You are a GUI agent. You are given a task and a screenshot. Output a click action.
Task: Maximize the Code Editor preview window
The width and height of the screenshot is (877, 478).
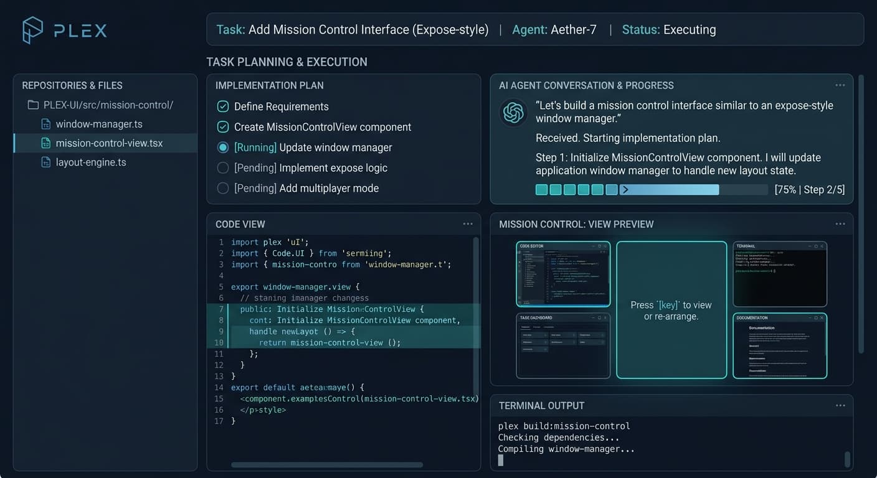[x=599, y=246]
